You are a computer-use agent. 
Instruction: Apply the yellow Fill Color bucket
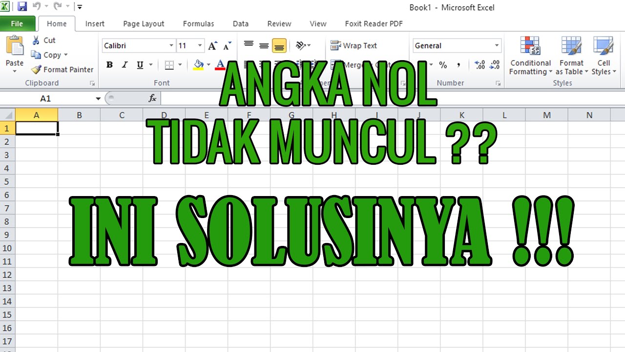198,65
